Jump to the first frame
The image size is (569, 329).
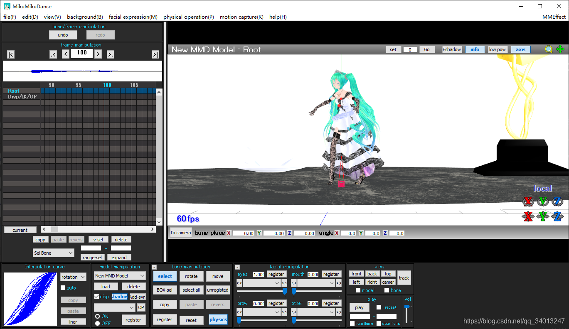tap(11, 54)
